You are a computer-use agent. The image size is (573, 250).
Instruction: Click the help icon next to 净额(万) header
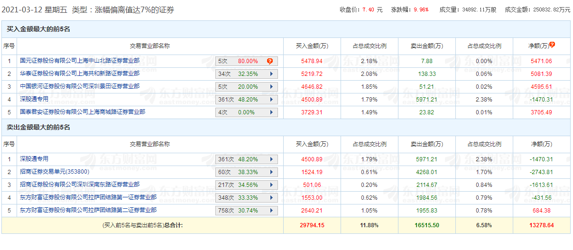(552, 45)
